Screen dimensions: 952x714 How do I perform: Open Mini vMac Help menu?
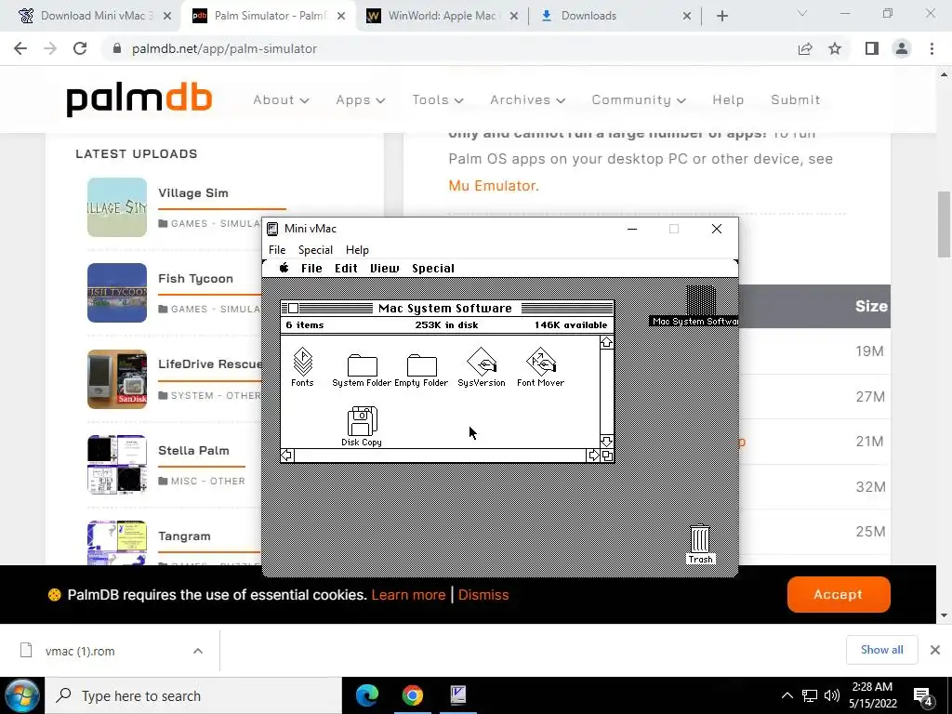click(357, 250)
